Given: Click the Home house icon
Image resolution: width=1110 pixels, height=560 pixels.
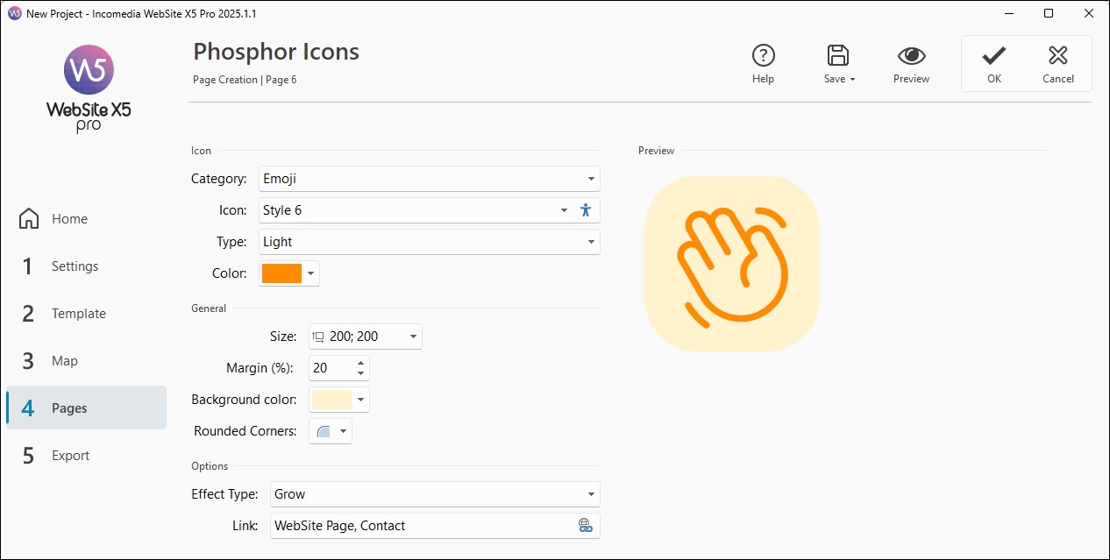Looking at the screenshot, I should coord(29,219).
